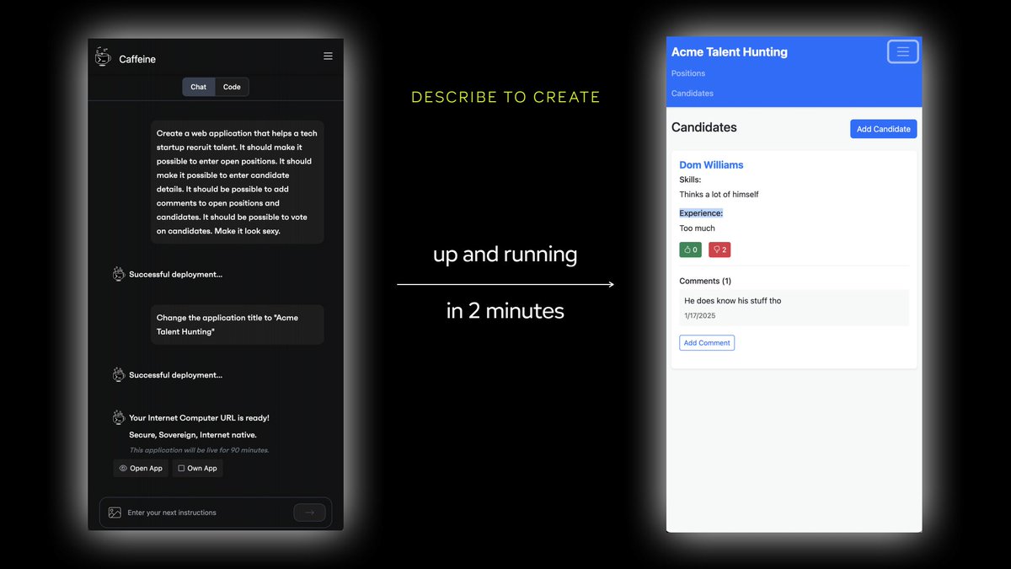This screenshot has height=569, width=1011.
Task: Click the Candidates page heading
Action: point(704,127)
